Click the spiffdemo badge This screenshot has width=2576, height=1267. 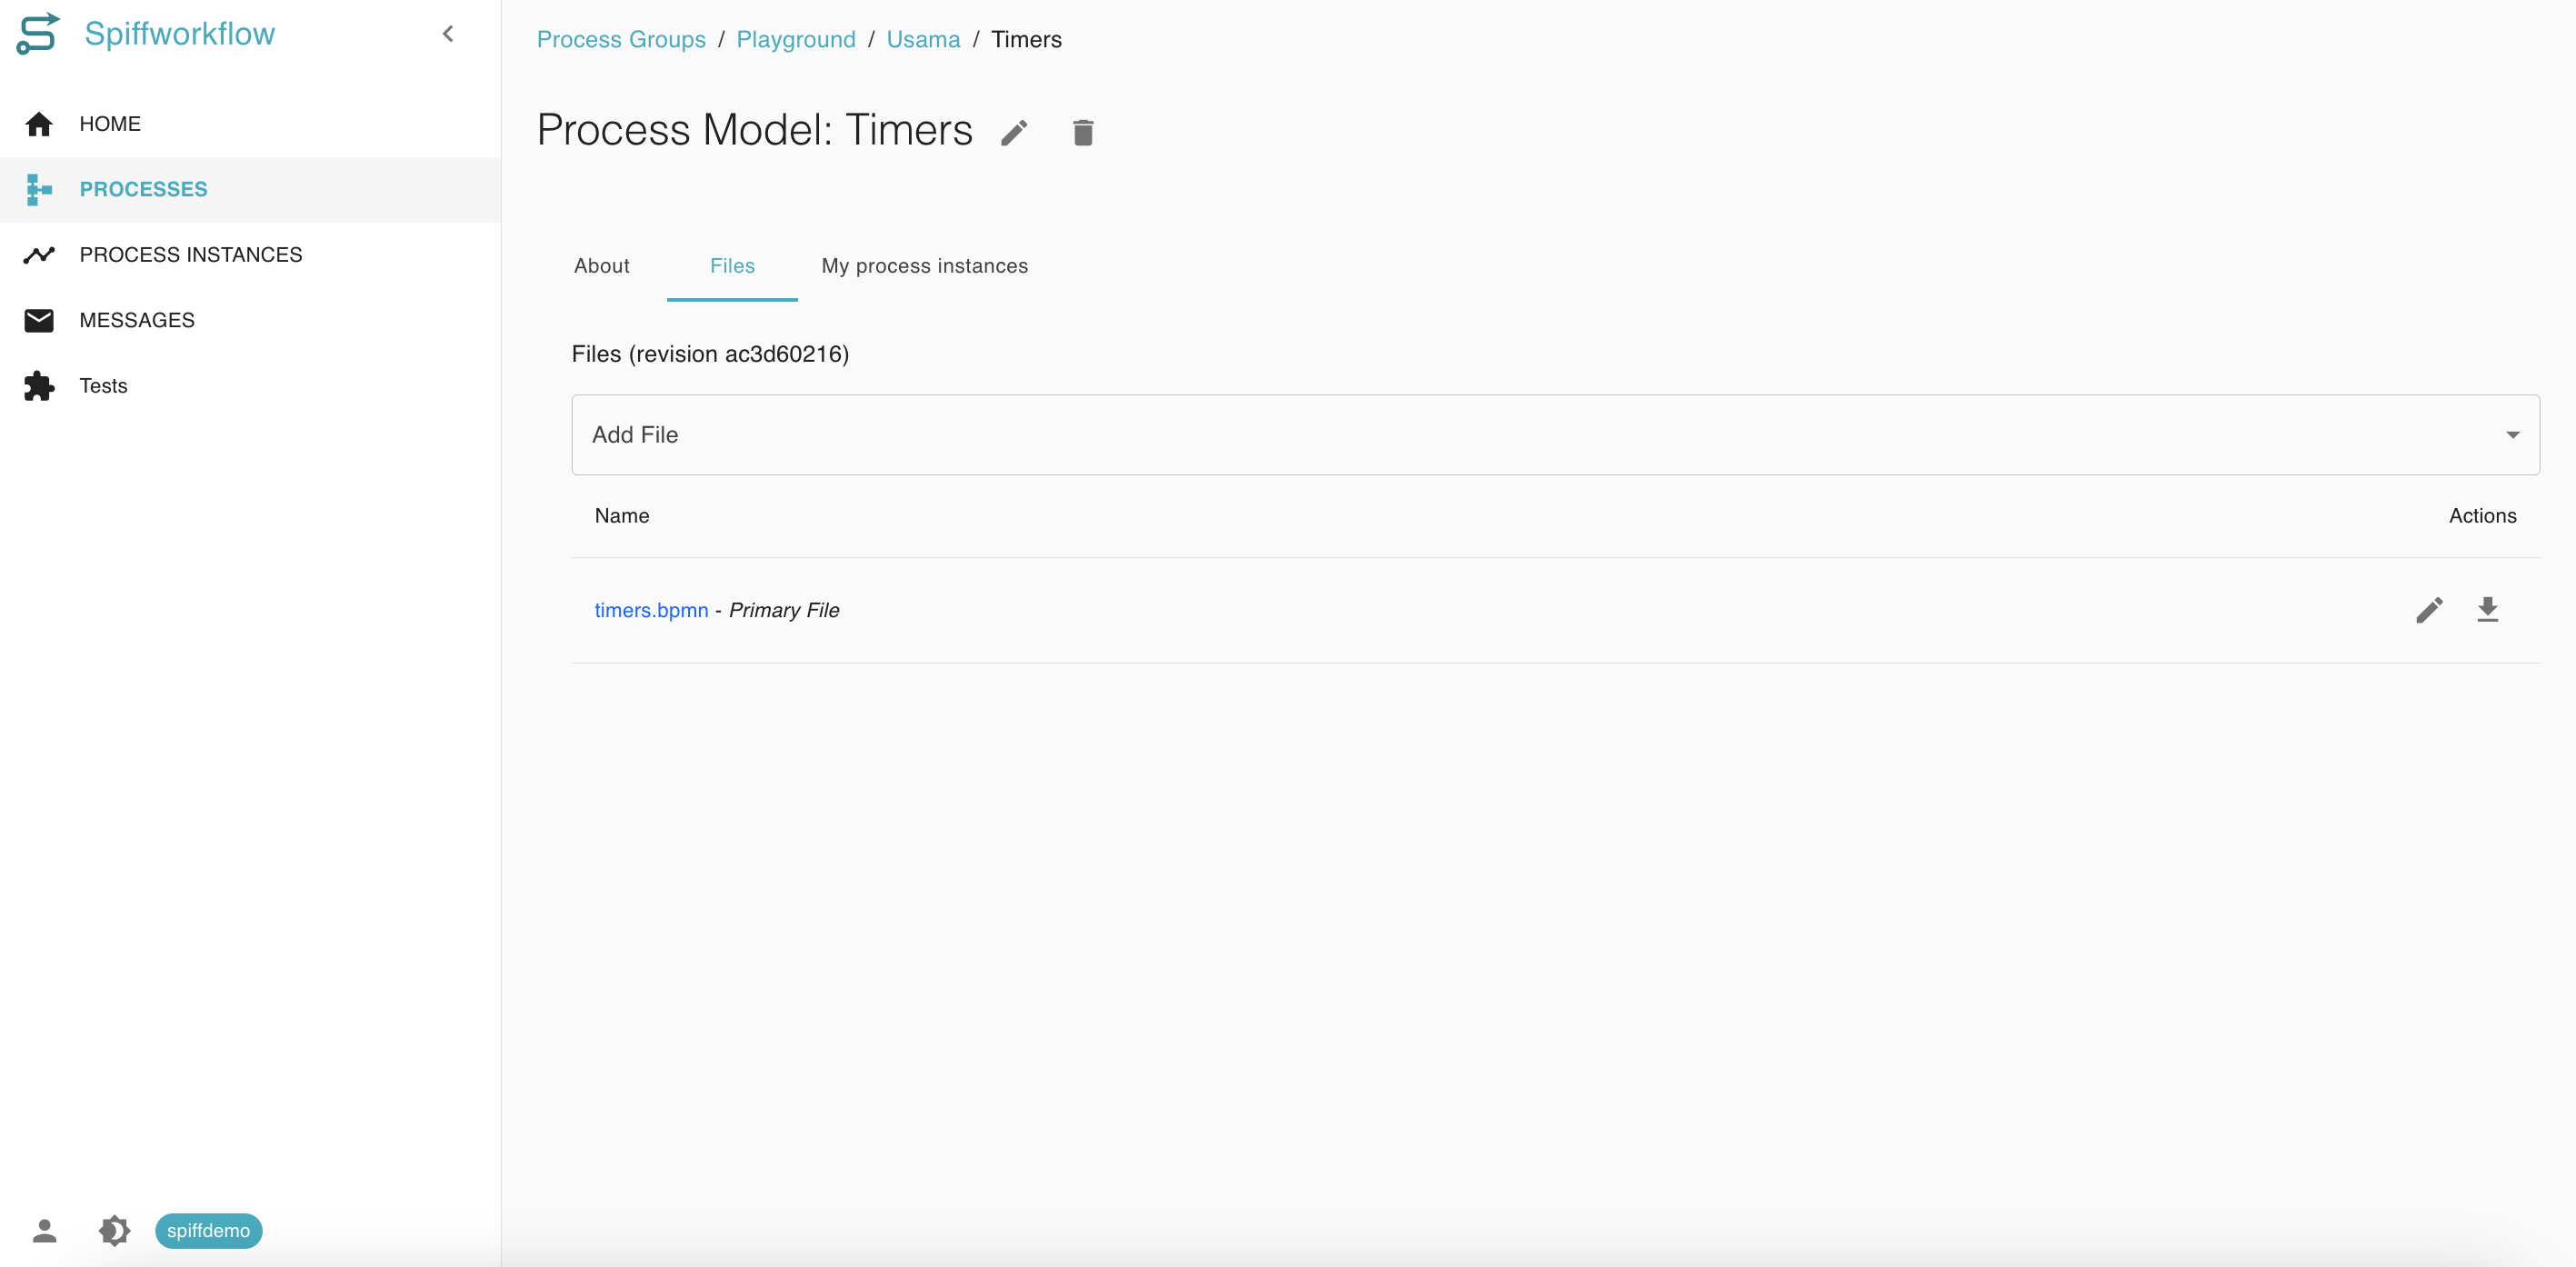[209, 1231]
